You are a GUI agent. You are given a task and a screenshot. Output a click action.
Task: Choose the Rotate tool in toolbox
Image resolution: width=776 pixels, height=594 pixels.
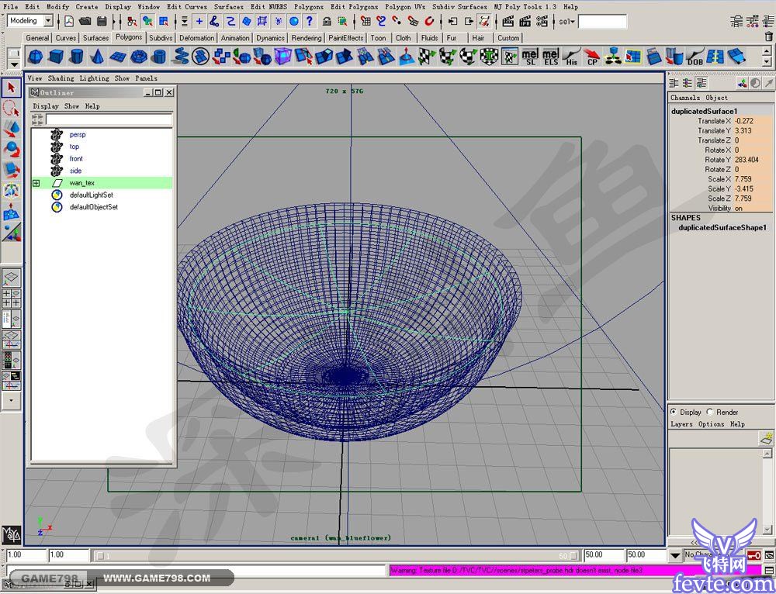[x=11, y=149]
